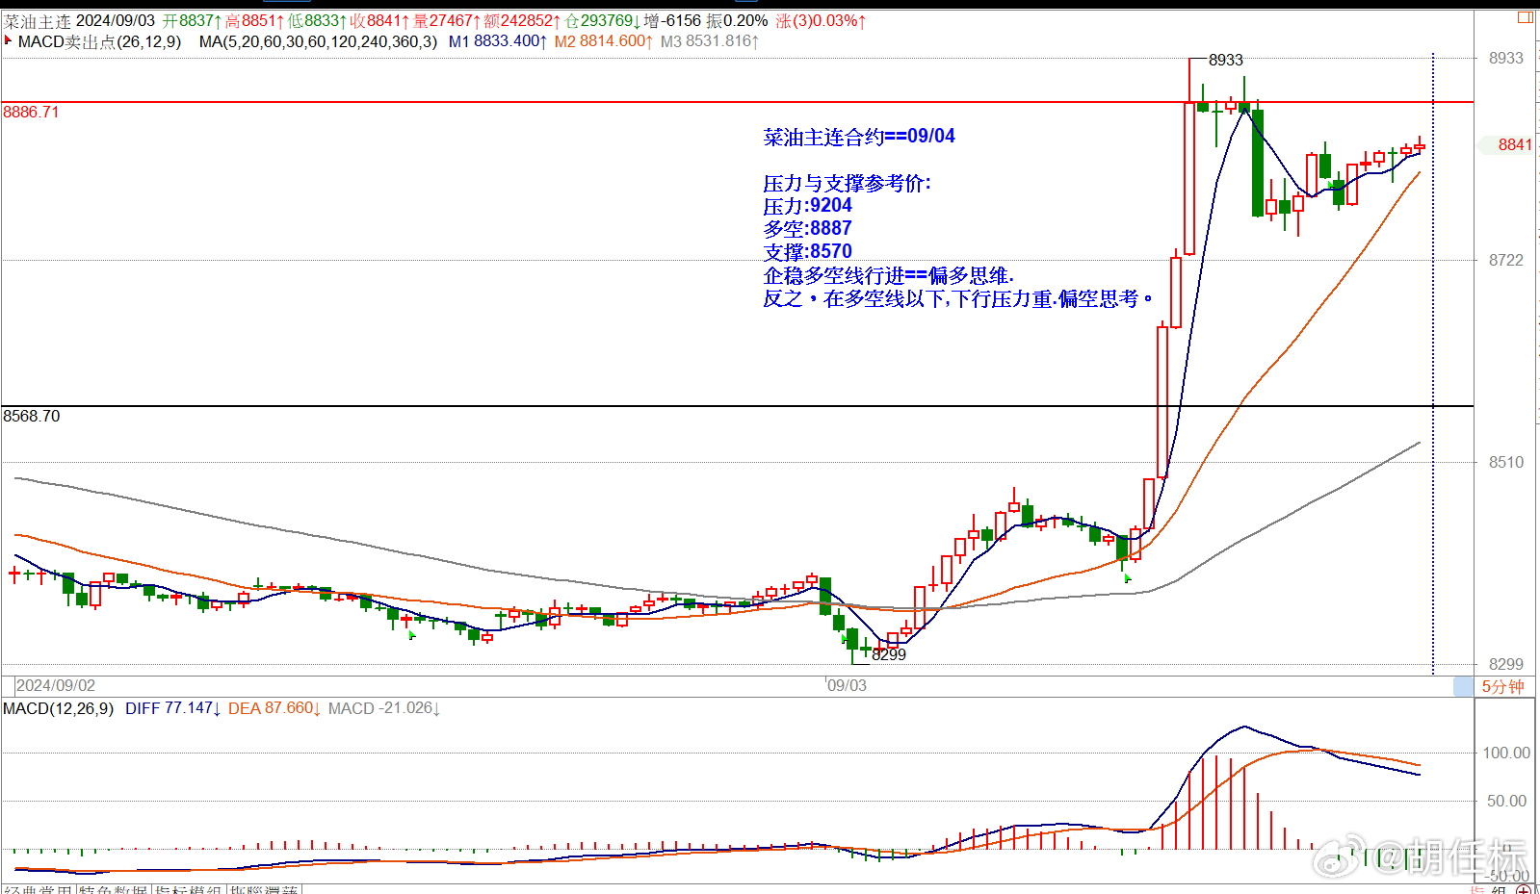1540x894 pixels.
Task: Click the volume 量27467 value
Action: click(x=446, y=20)
